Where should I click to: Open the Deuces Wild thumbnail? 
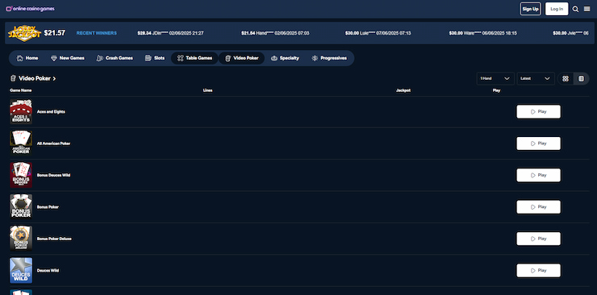21,270
